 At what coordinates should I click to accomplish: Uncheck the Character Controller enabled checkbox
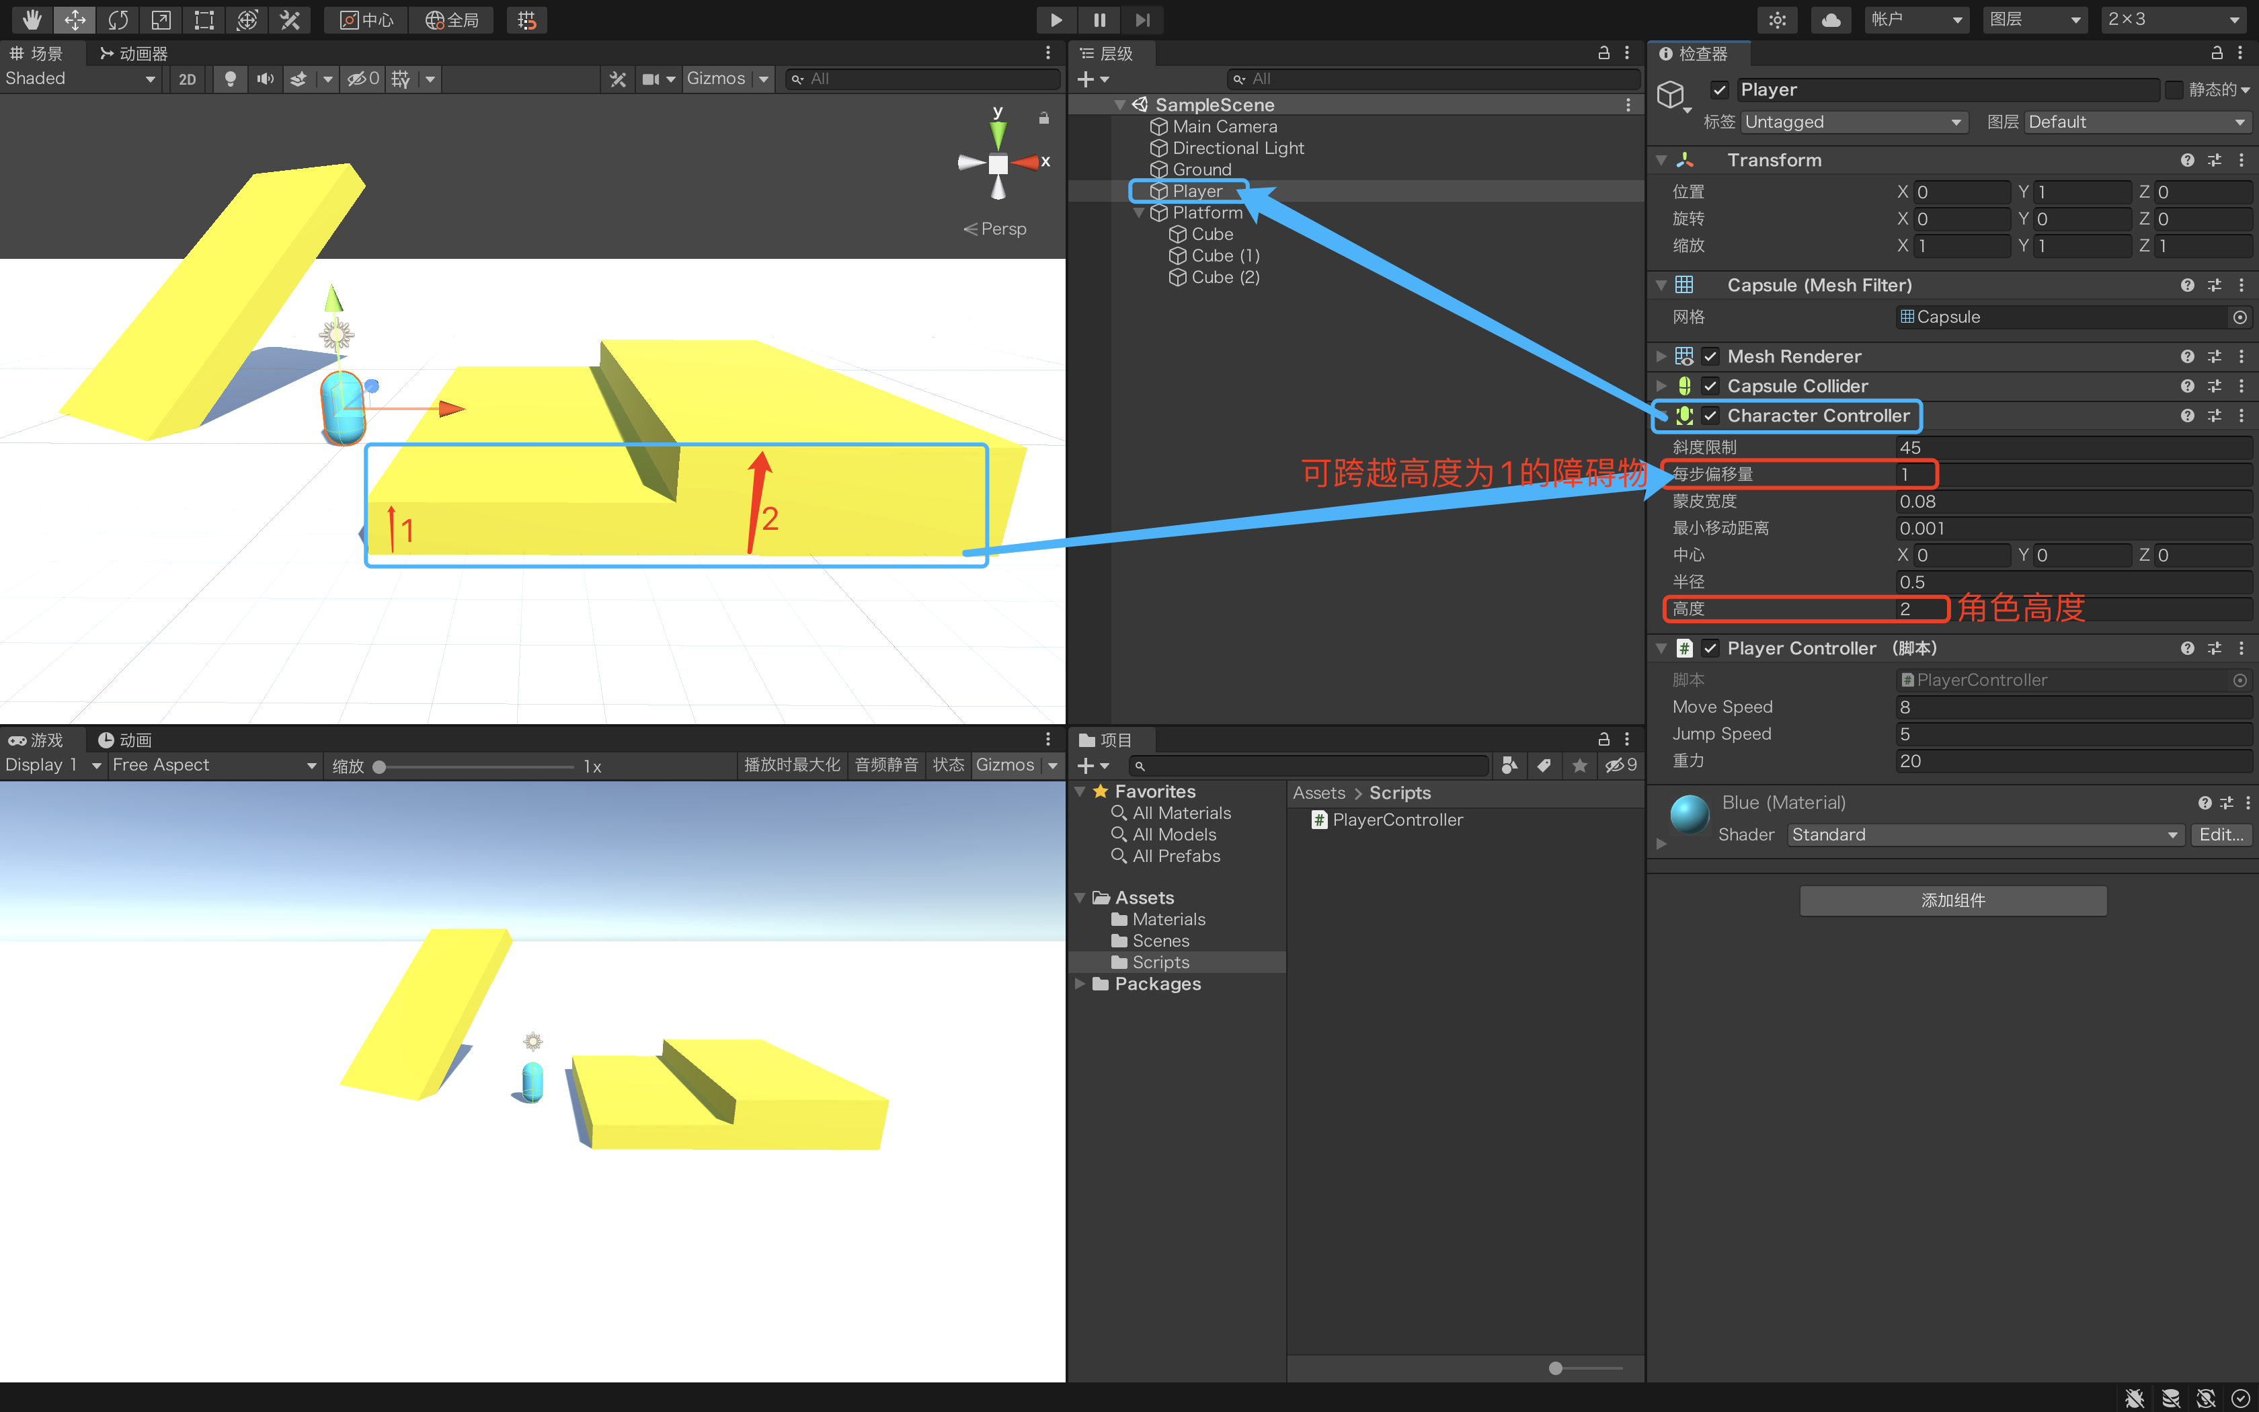[x=1710, y=416]
